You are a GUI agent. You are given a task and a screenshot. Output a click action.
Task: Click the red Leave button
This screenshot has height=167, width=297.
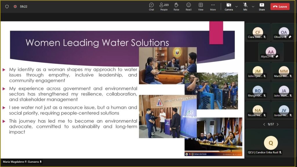280,6
